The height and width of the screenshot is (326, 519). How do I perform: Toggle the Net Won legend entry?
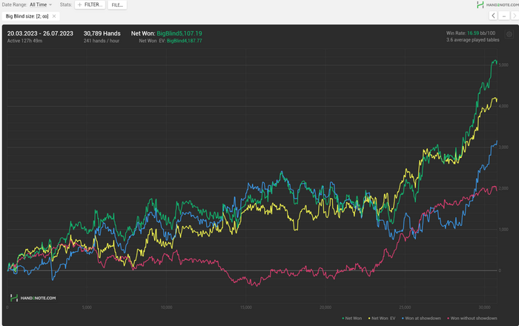(351, 318)
